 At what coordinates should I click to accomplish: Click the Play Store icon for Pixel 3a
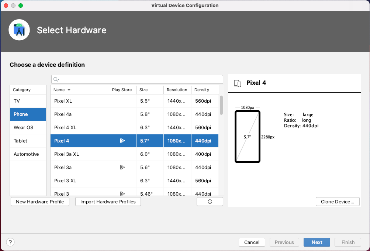point(122,167)
